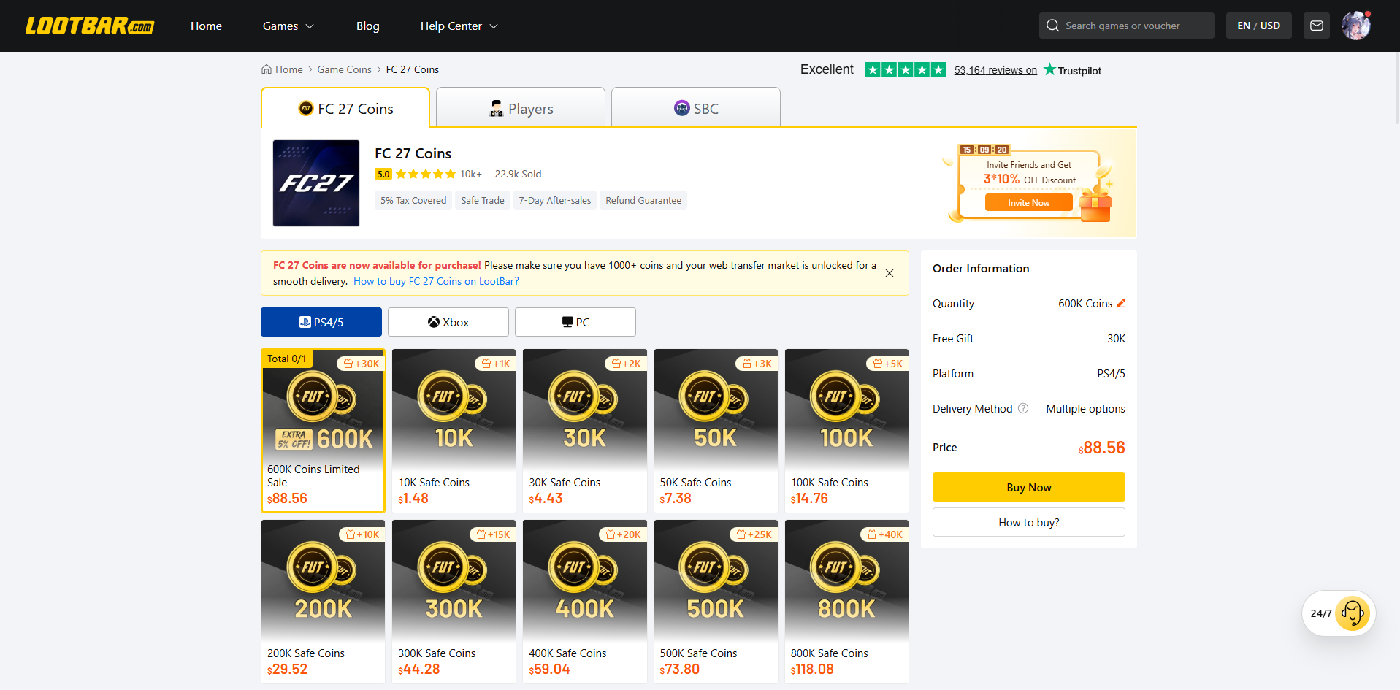Screen dimensions: 1400x690
Task: Click Home breadcrumb link
Action: pyautogui.click(x=288, y=69)
